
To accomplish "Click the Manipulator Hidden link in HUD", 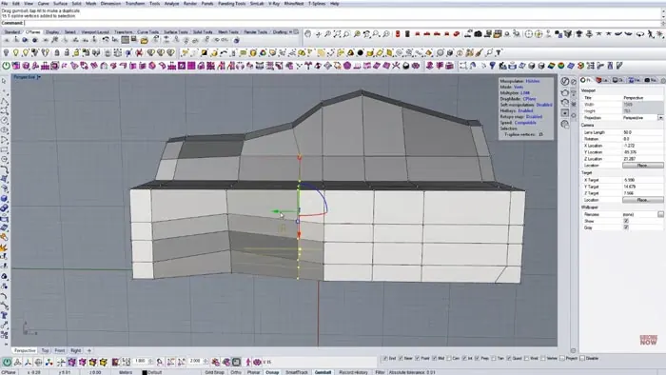I will click(x=533, y=81).
